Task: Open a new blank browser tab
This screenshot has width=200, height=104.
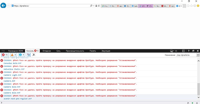Action: [x=184, y=6]
